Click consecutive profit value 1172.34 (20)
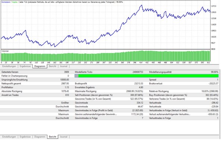Viewport: 224px width, 145px height. coord(137,114)
